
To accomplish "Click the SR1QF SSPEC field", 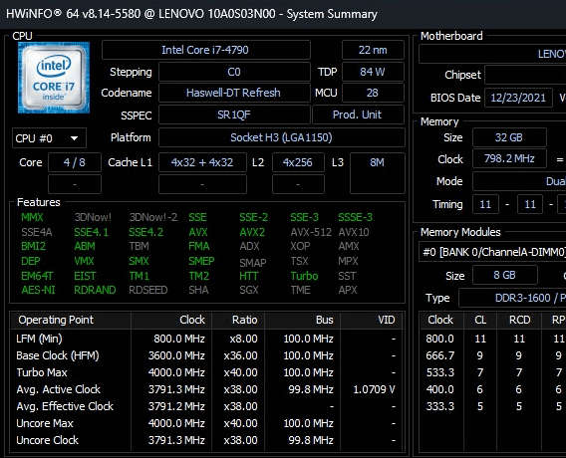I will (x=234, y=114).
